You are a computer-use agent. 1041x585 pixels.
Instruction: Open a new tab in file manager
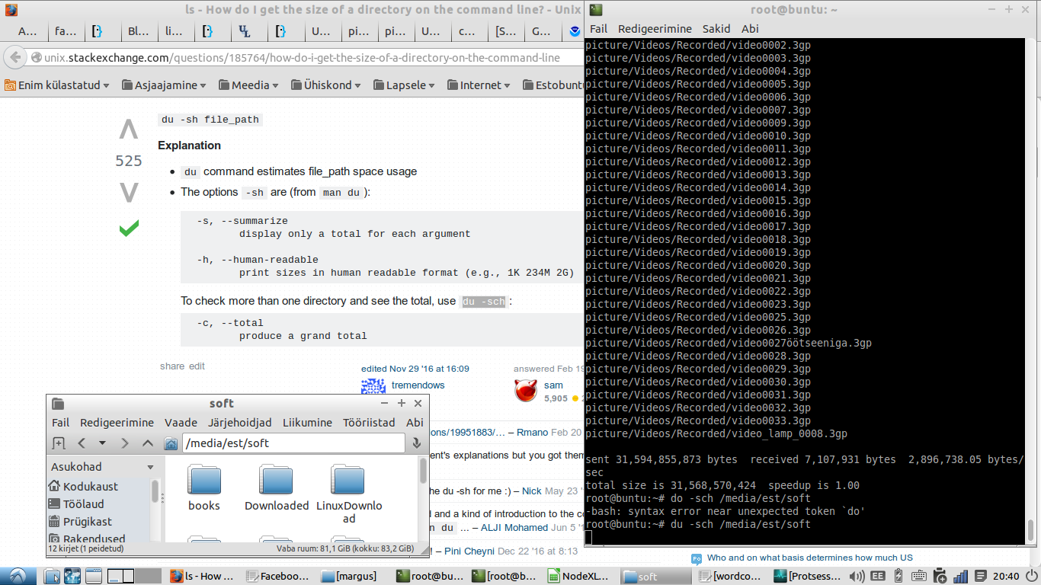tap(59, 443)
